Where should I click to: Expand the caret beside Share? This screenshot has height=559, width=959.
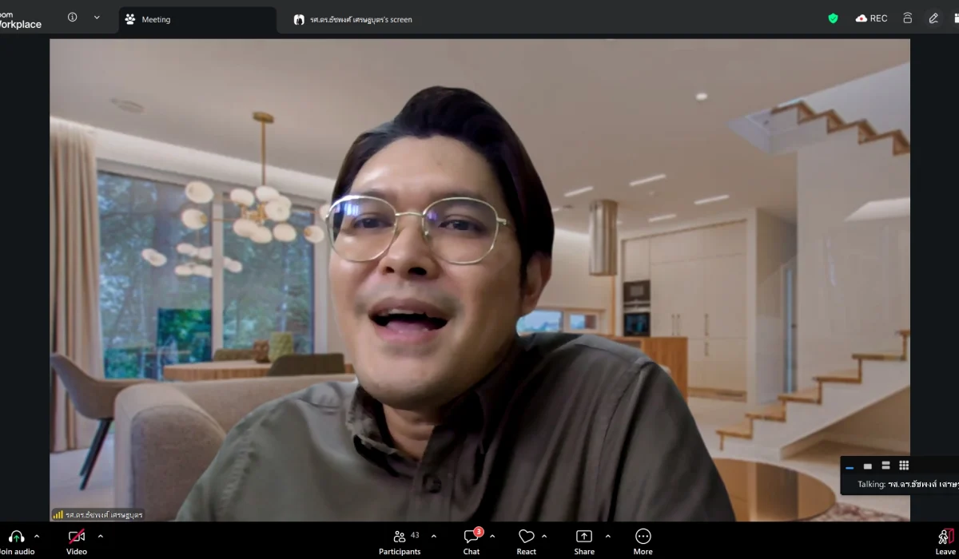[607, 536]
